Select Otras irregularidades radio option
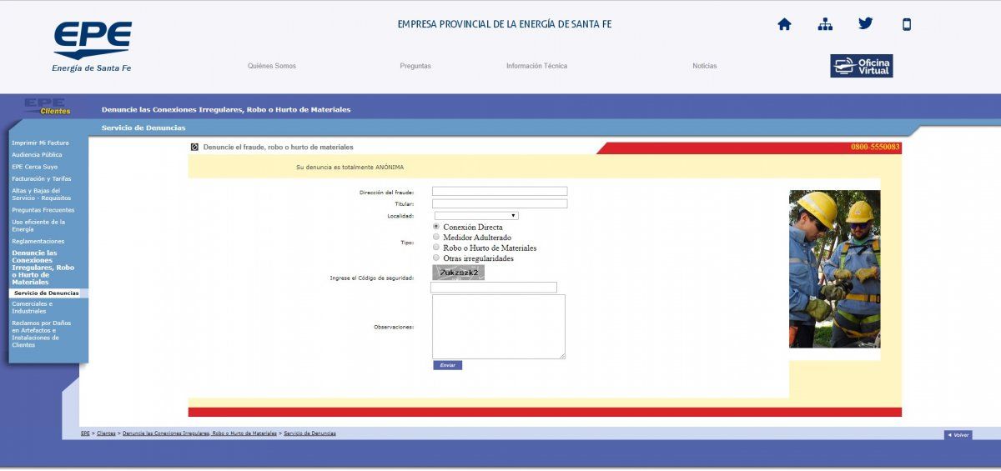 pyautogui.click(x=436, y=258)
